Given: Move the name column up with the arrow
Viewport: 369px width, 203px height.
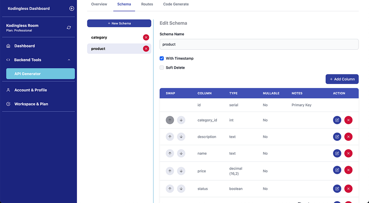Looking at the screenshot, I should [170, 153].
